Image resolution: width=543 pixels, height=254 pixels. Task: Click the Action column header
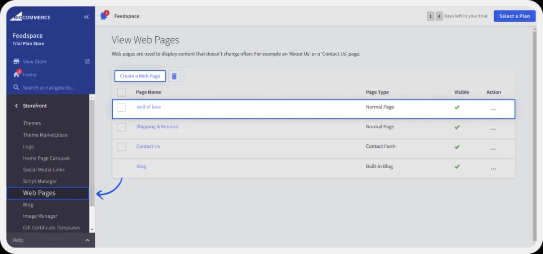tap(494, 92)
